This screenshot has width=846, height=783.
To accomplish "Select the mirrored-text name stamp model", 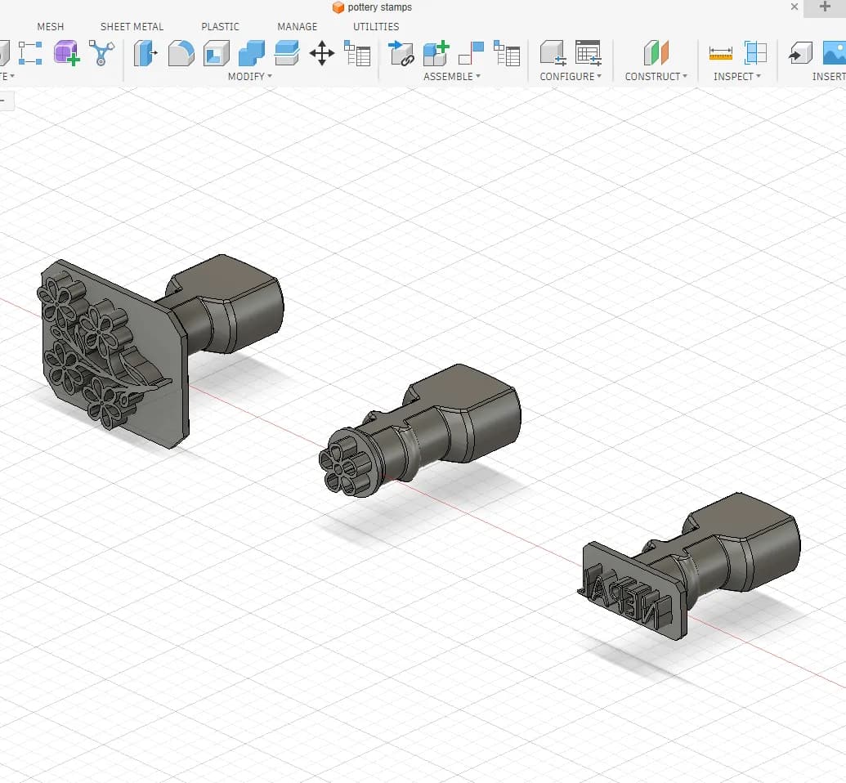I will 690,566.
